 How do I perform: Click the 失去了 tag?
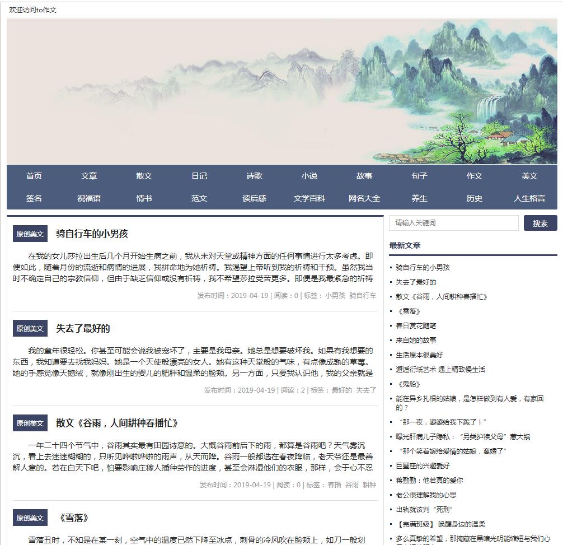pos(366,390)
